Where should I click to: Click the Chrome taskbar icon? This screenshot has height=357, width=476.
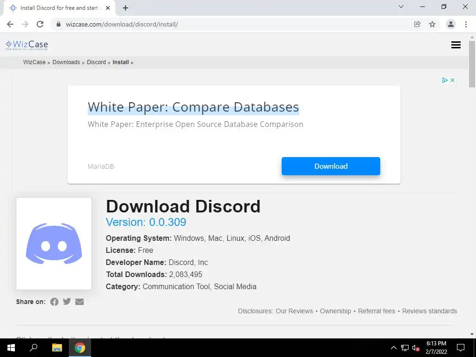coord(80,348)
